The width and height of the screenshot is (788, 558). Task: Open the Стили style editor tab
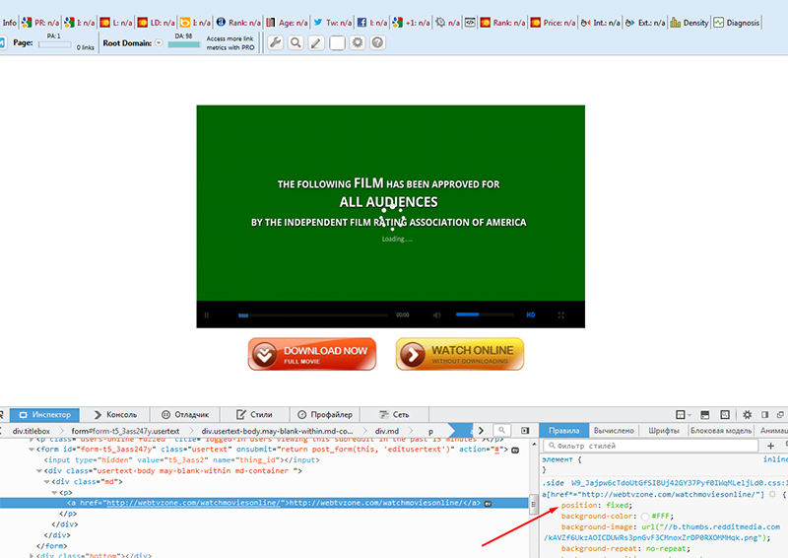[254, 415]
